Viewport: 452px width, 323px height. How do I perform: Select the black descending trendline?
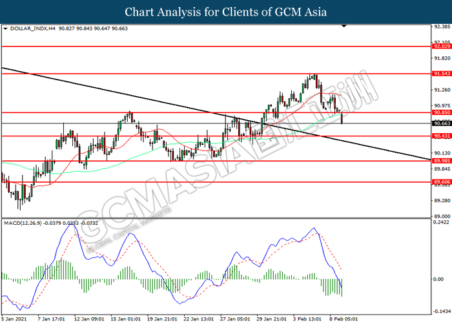(x=216, y=114)
